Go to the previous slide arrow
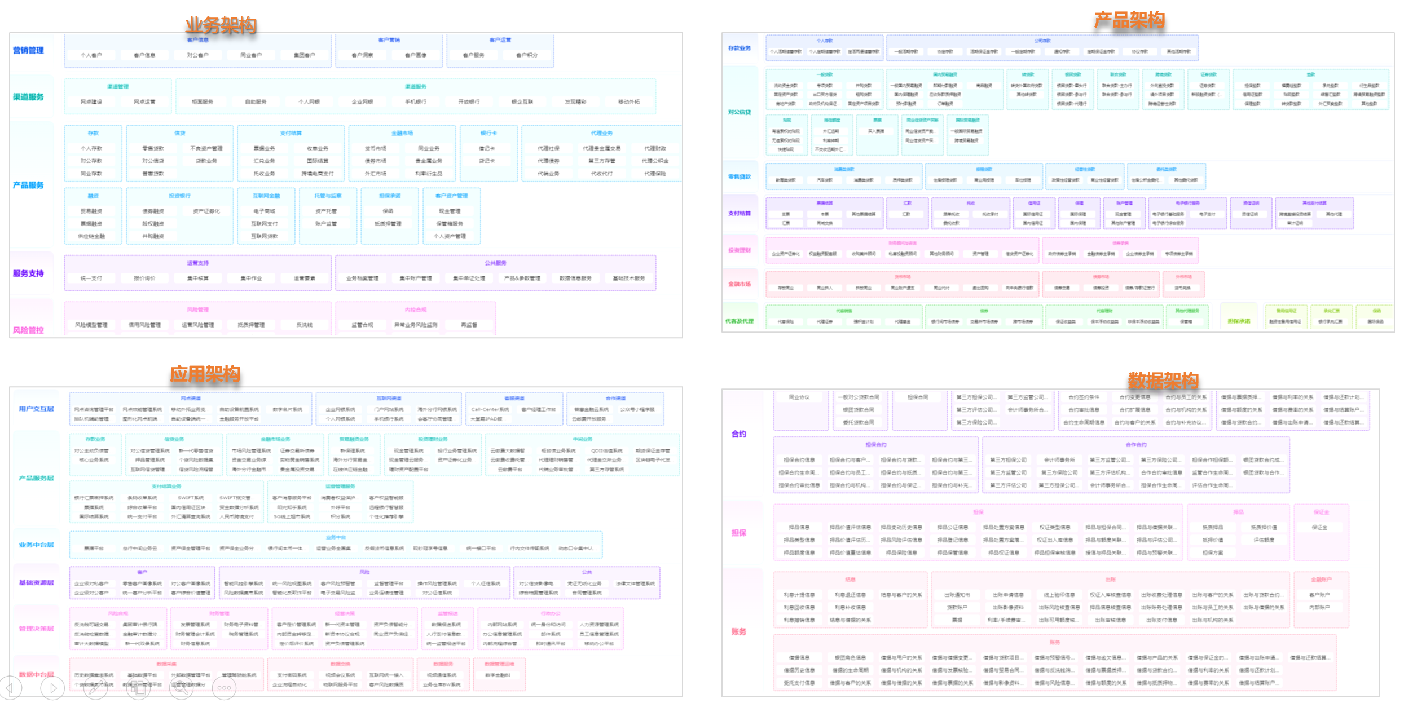The height and width of the screenshot is (703, 1404). point(10,688)
